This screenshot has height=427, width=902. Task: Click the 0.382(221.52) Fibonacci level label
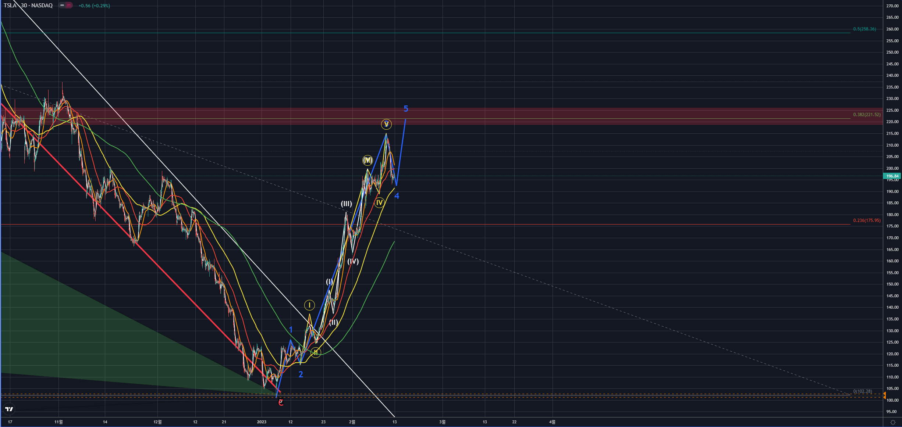tap(867, 115)
